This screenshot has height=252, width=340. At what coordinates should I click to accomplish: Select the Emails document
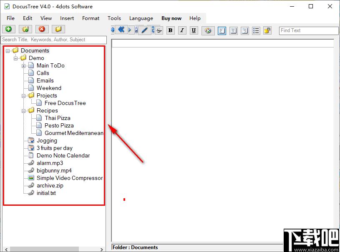[x=45, y=80]
